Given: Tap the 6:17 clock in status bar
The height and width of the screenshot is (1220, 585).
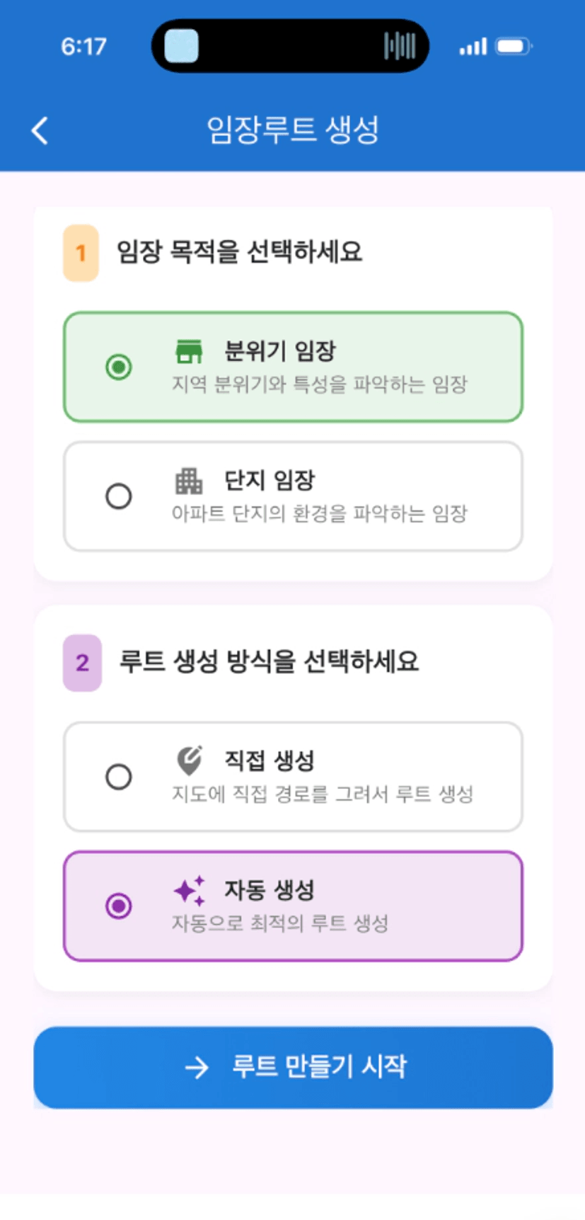Looking at the screenshot, I should point(83,47).
